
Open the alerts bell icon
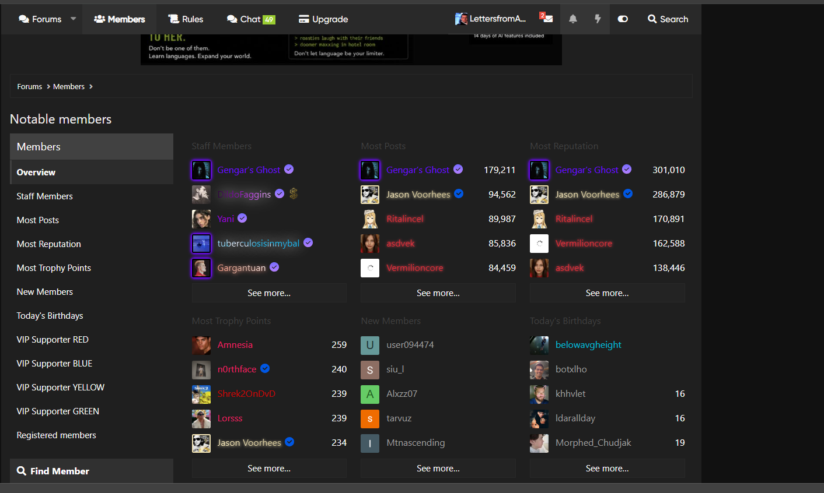pos(573,19)
